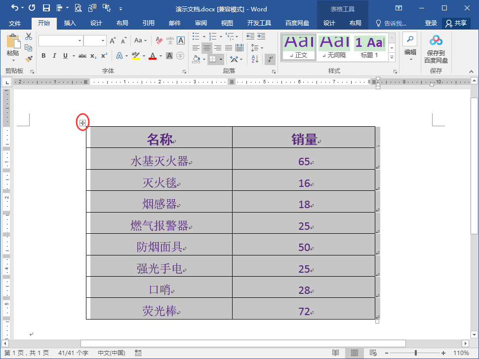Click the table move handle
This screenshot has width=479, height=359.
[82, 123]
